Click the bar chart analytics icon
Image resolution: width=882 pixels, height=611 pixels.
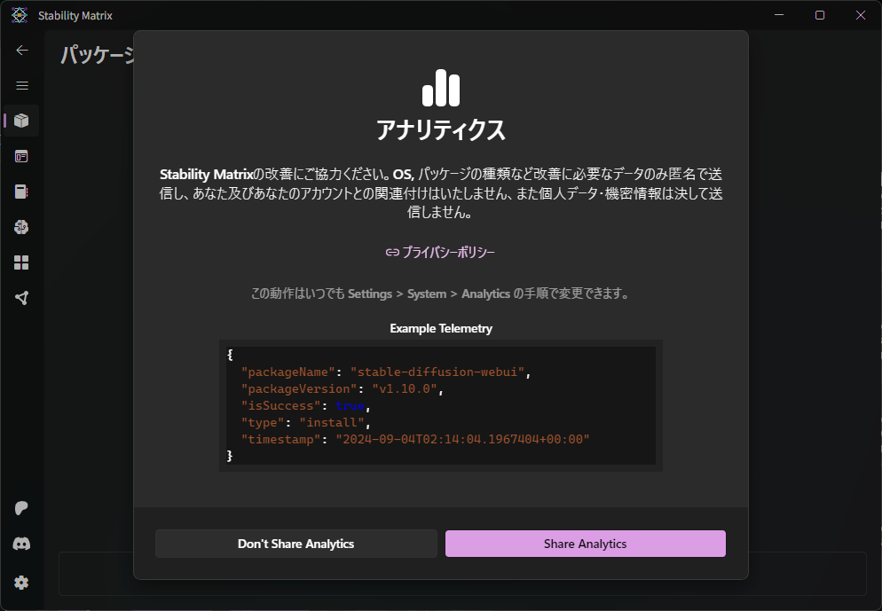[x=440, y=88]
